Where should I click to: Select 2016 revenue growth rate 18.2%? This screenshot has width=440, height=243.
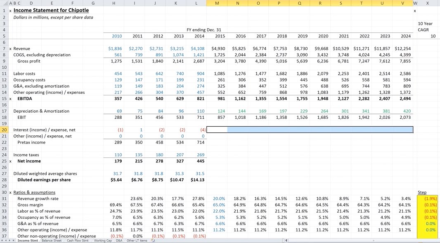(240, 199)
